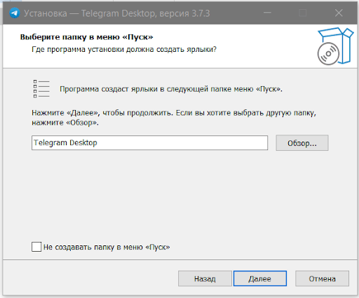Click the Start menu list icon

(41, 89)
